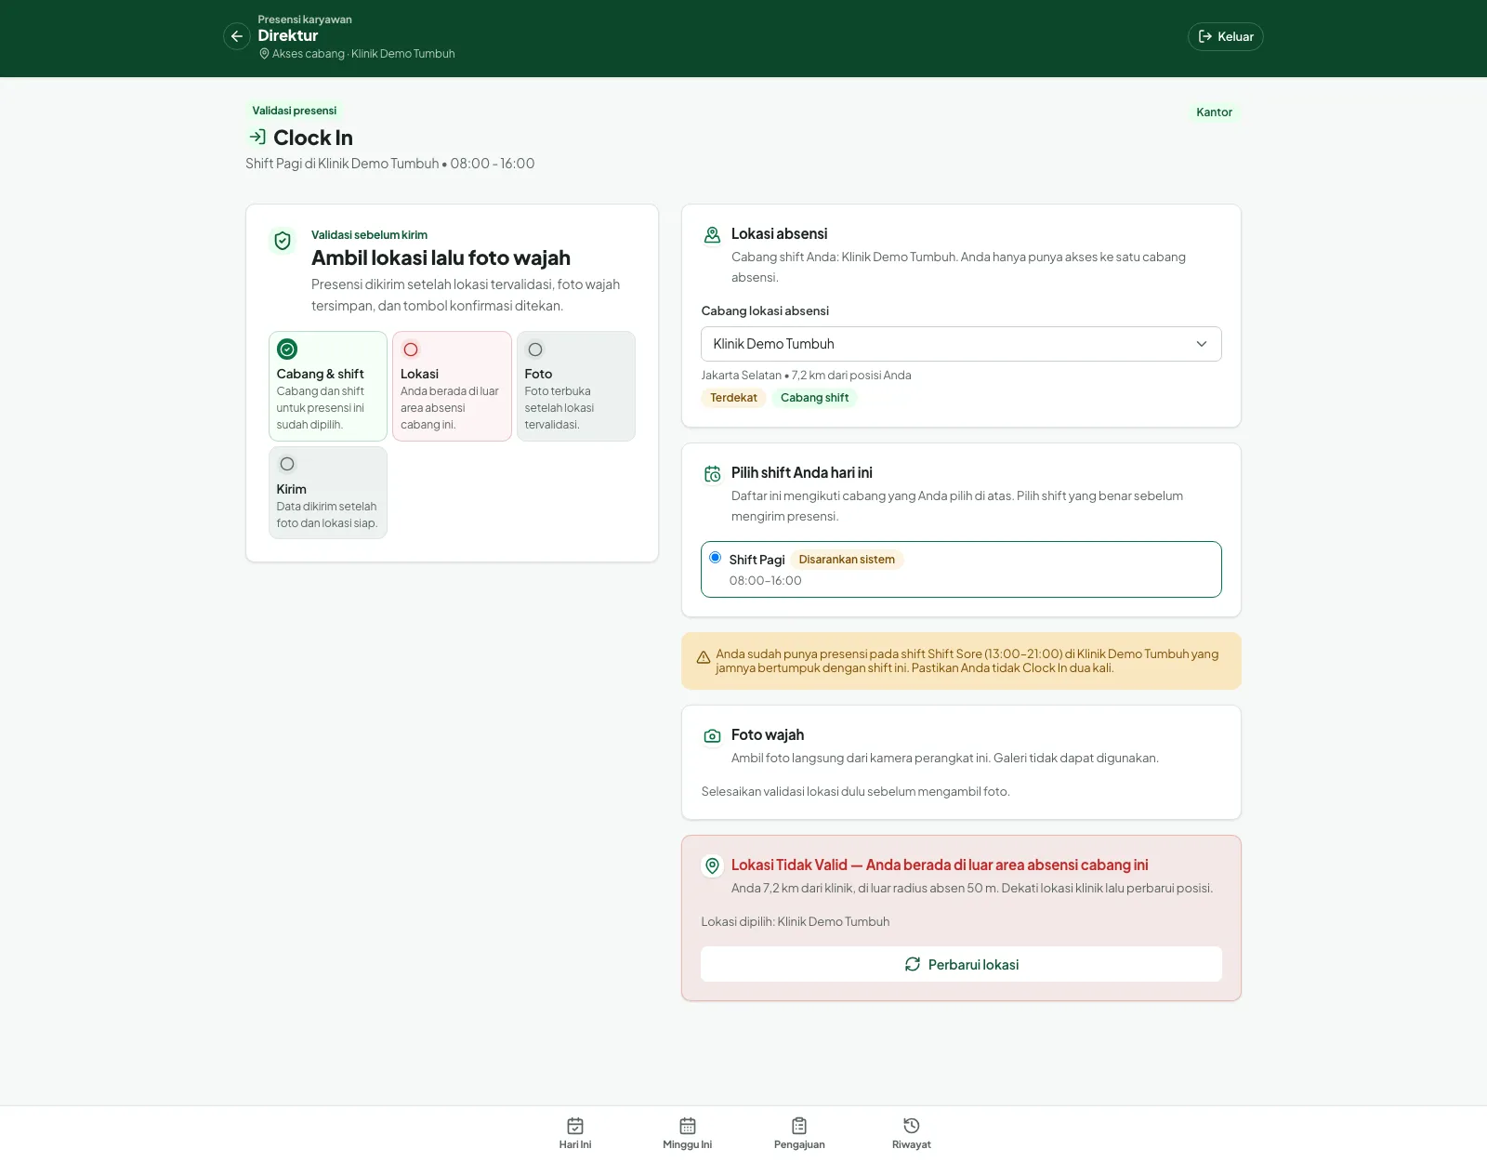Click the Ambil lokasi lalu foto wajah heading

click(441, 257)
